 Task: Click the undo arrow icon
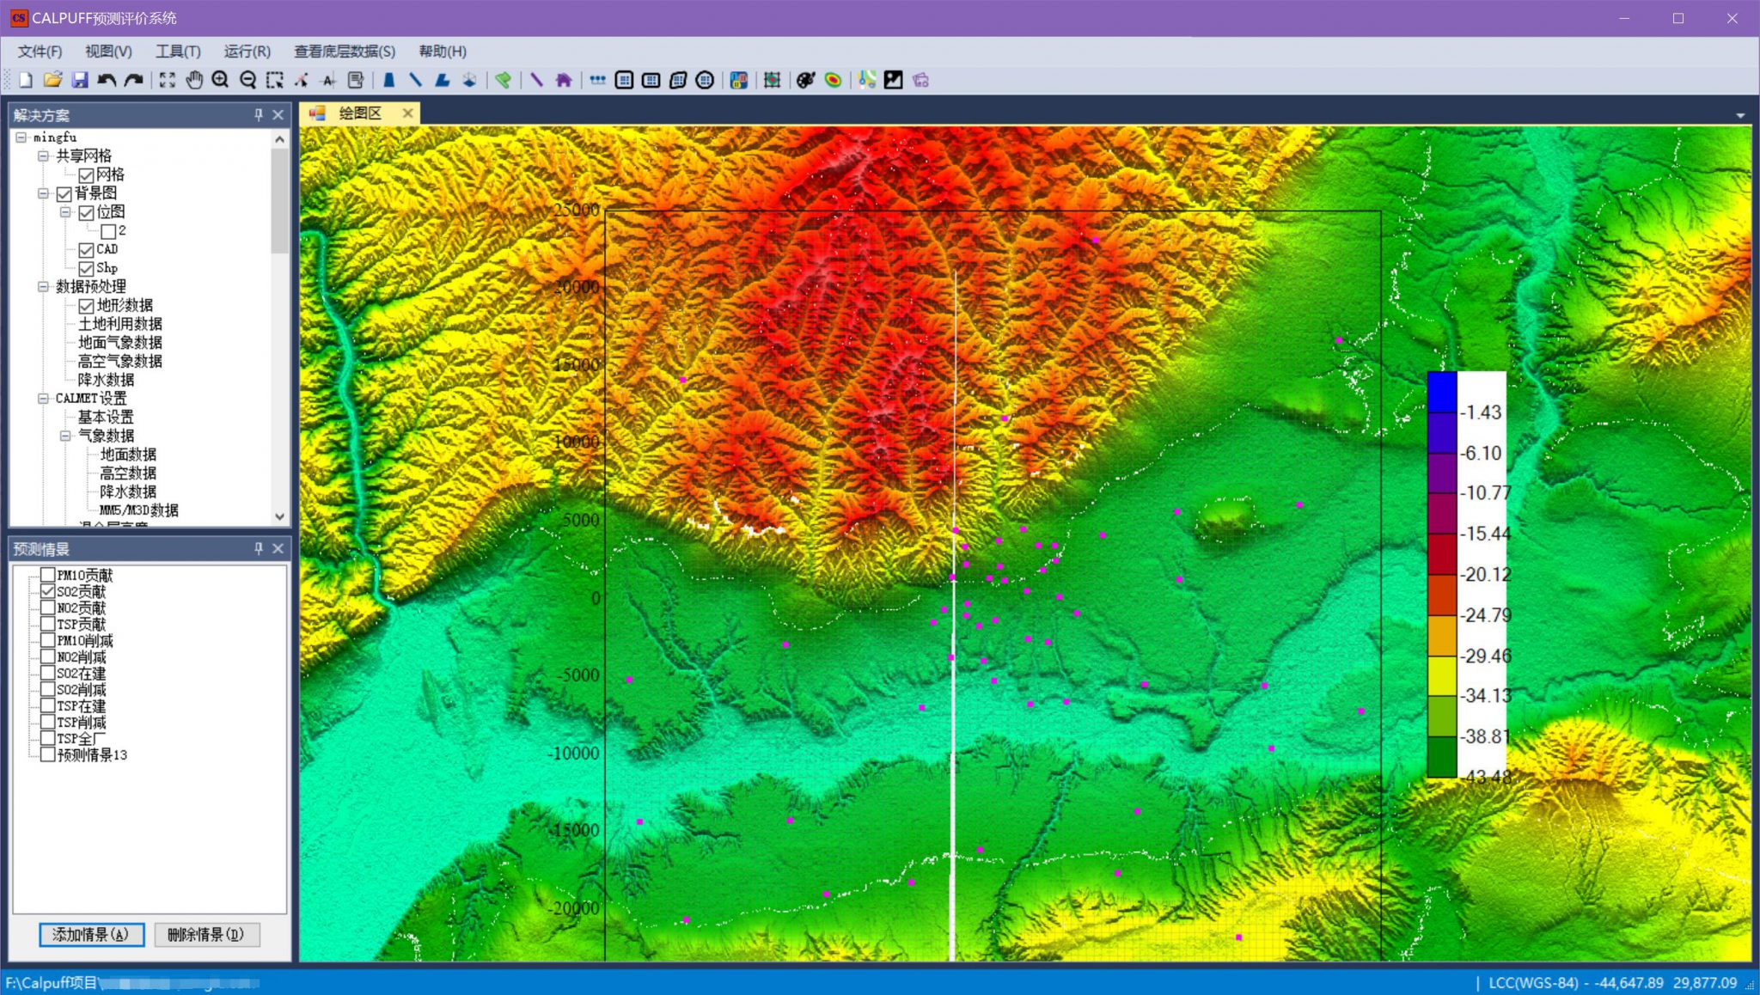click(107, 80)
